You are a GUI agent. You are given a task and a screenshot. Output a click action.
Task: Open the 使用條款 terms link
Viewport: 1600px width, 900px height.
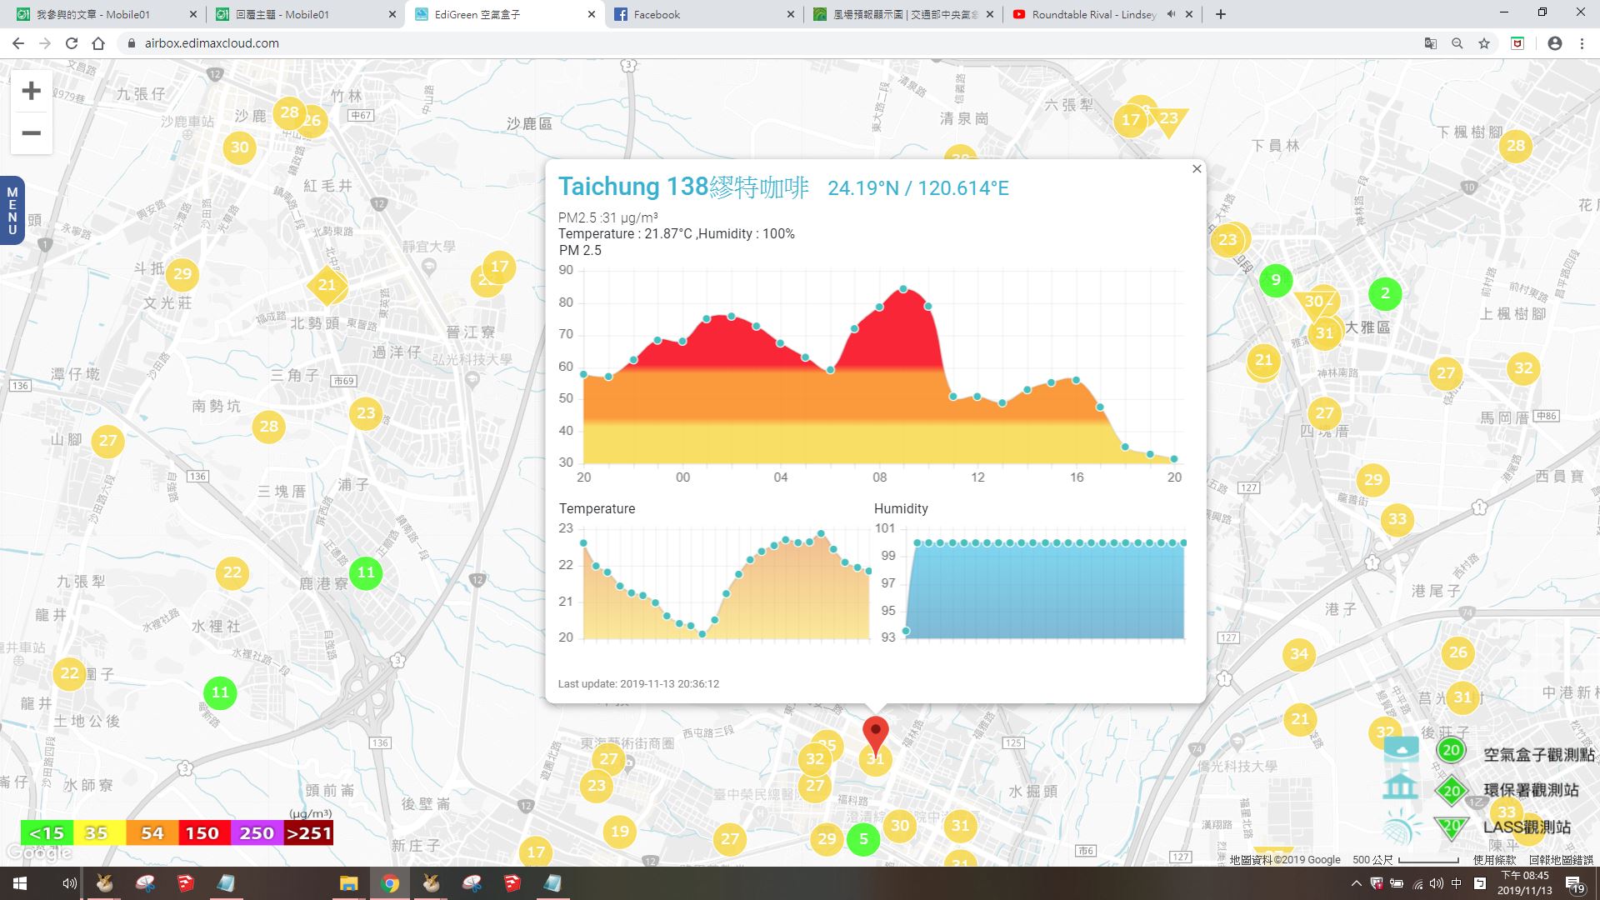click(1494, 859)
